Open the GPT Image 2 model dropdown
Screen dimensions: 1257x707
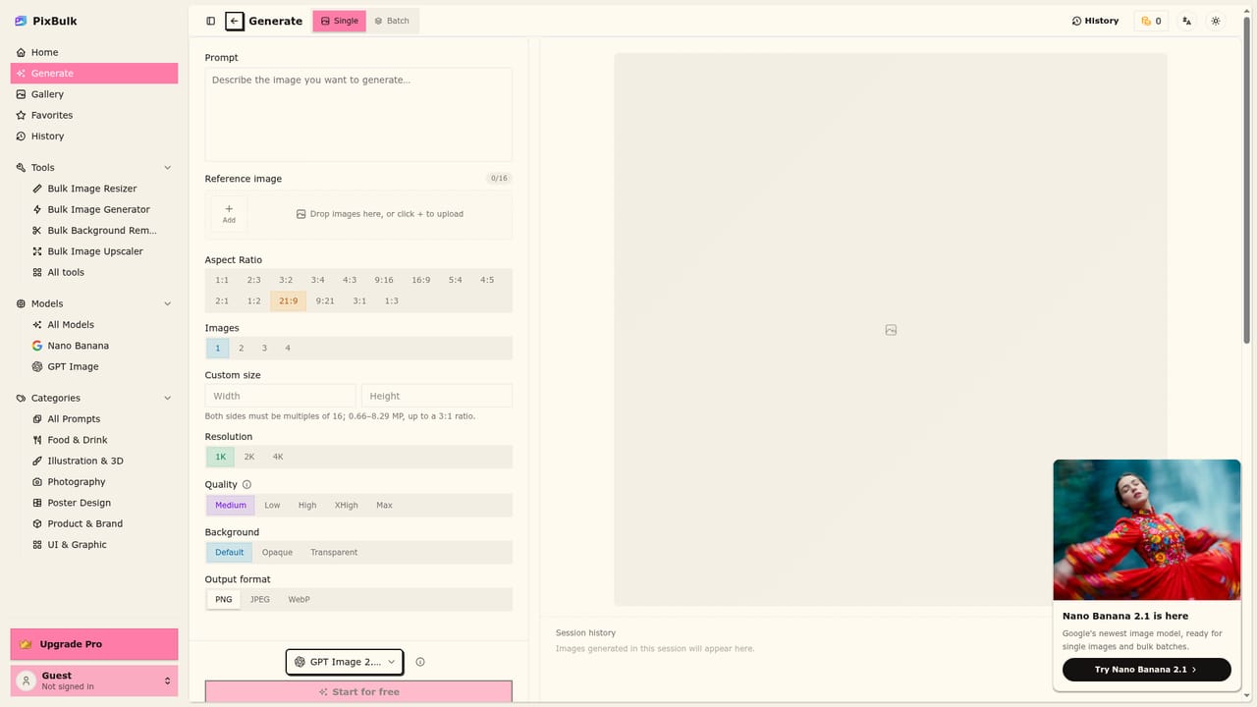[345, 662]
